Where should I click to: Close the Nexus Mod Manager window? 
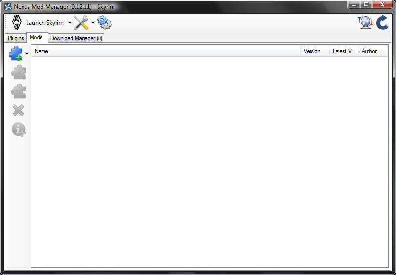pyautogui.click(x=382, y=4)
